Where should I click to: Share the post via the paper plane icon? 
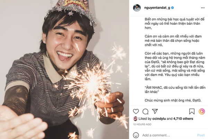155,111
